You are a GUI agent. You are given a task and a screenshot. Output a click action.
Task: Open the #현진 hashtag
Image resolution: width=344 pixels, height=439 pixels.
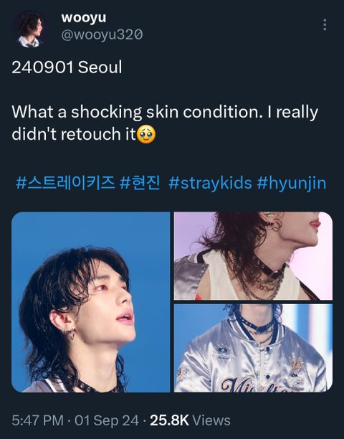click(x=140, y=183)
